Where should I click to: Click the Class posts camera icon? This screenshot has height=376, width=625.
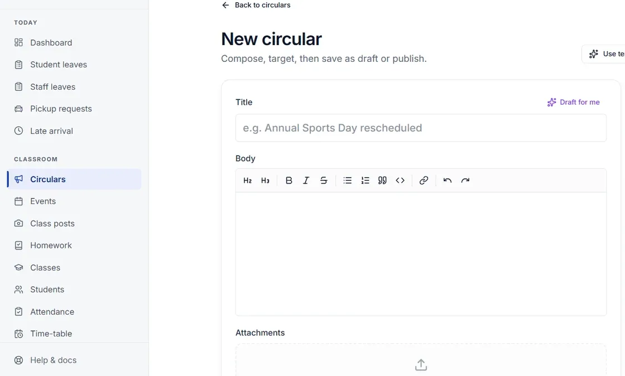pos(19,223)
